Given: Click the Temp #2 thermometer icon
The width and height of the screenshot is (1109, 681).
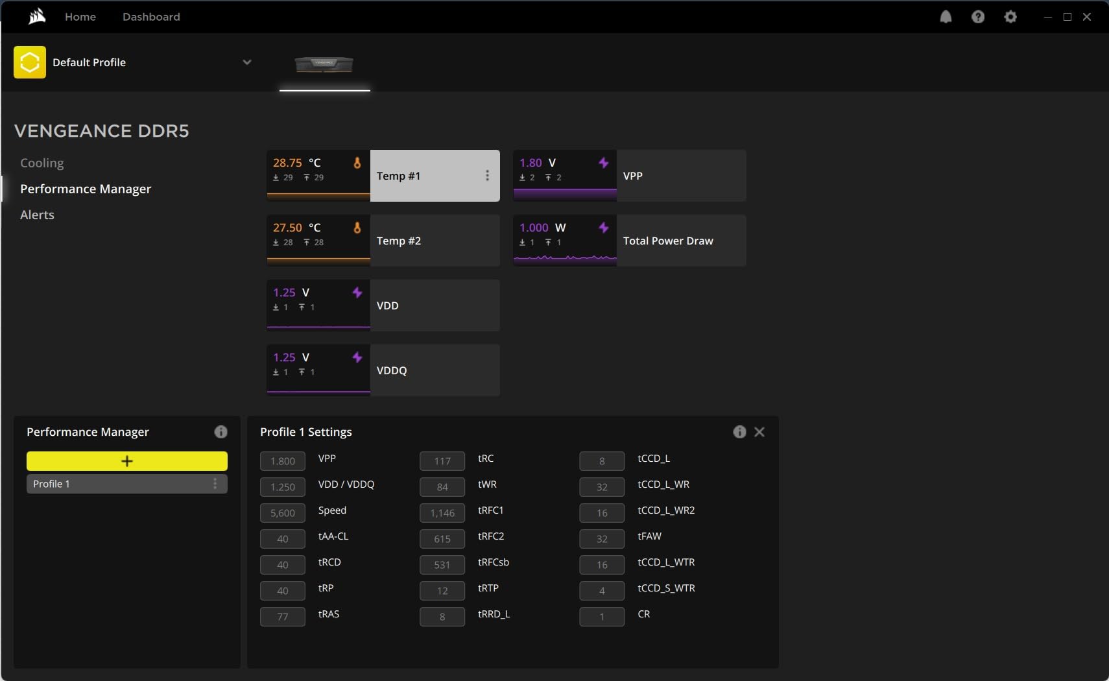Looking at the screenshot, I should point(357,228).
